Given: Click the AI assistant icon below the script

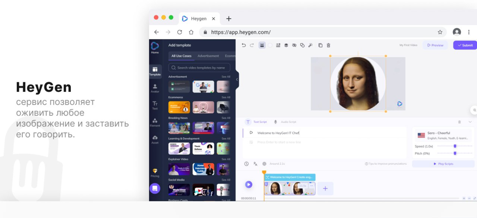Looking at the screenshot, I should coord(264,164).
